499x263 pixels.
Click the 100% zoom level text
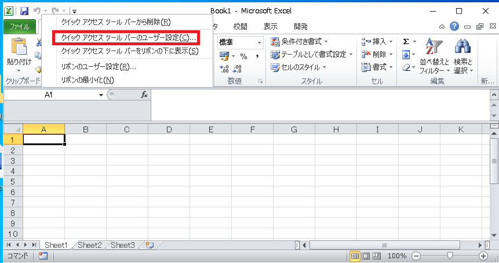point(397,256)
